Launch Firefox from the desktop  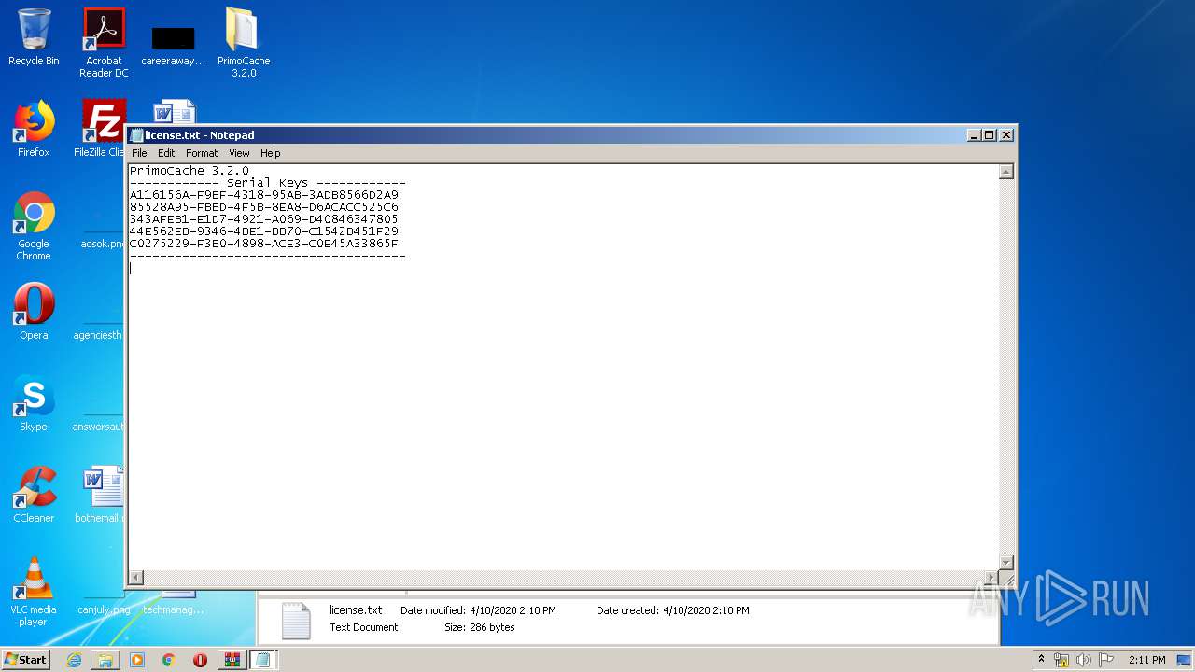coord(34,129)
